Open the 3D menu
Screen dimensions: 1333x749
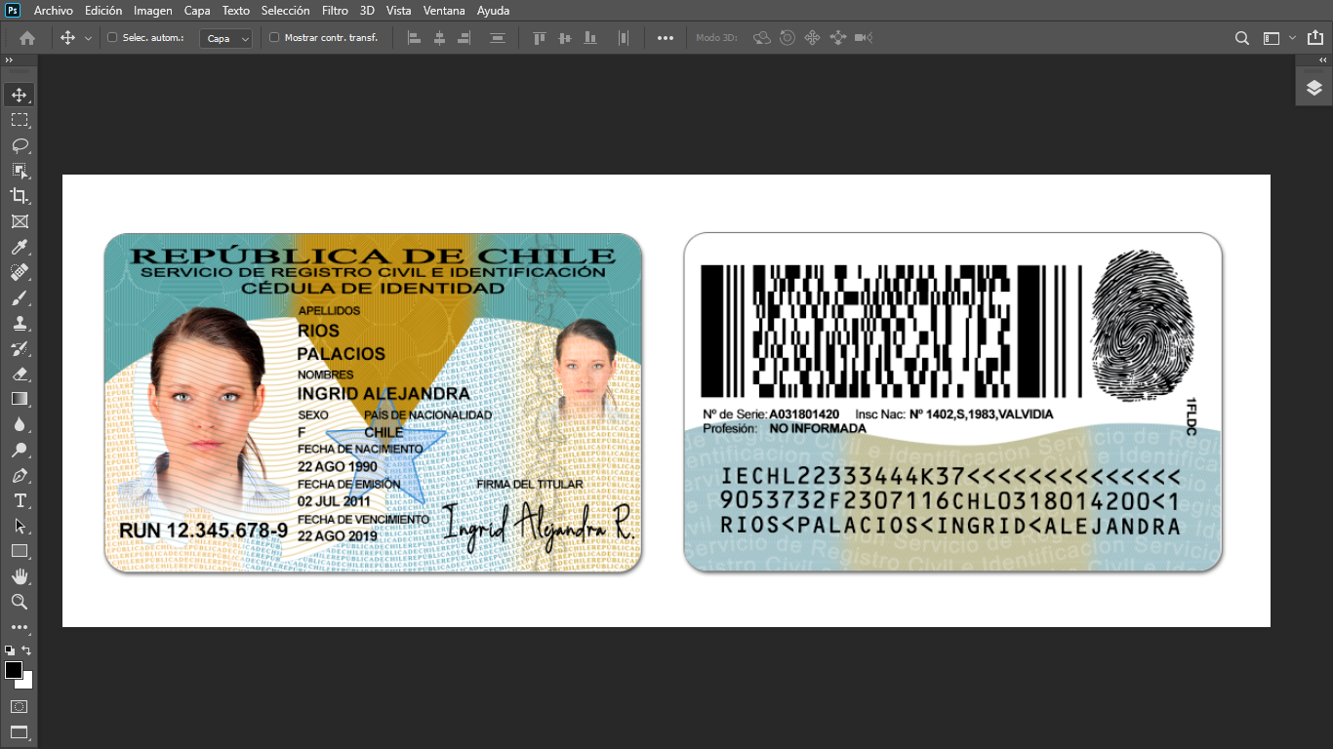(x=367, y=11)
